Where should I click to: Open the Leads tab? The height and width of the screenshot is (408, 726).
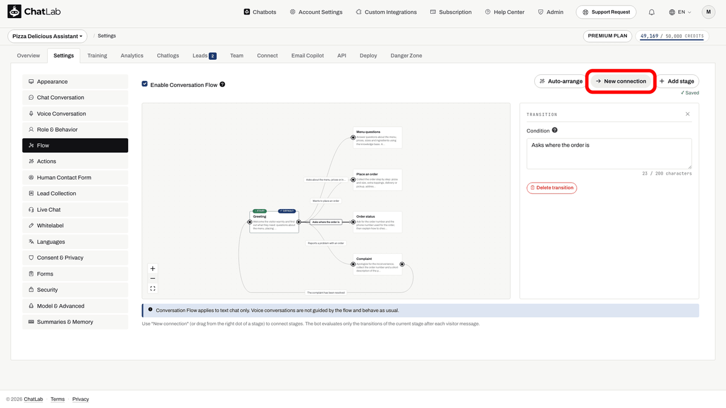[x=204, y=56]
